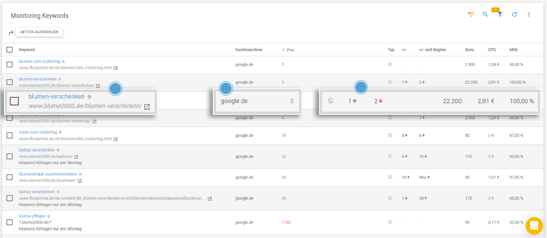The width and height of the screenshot is (547, 238).
Task: Sort by the +/- seit Beginn header
Action: (432, 50)
